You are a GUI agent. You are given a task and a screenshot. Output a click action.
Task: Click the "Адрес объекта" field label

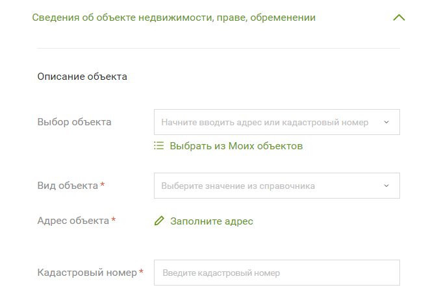73,221
